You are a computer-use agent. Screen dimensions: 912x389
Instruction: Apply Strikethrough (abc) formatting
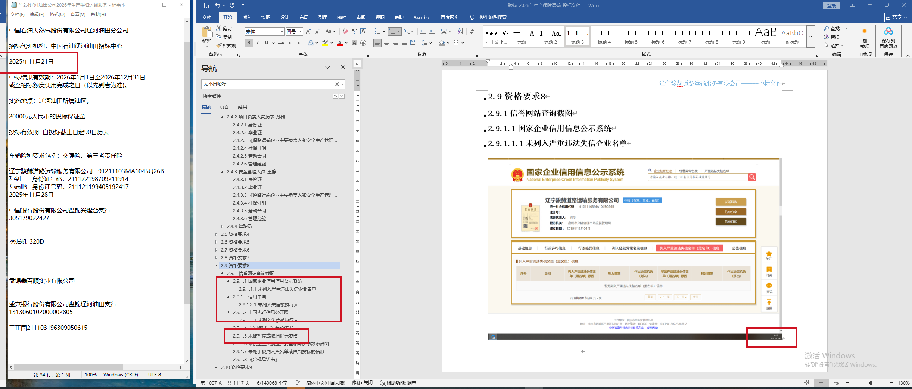click(281, 43)
